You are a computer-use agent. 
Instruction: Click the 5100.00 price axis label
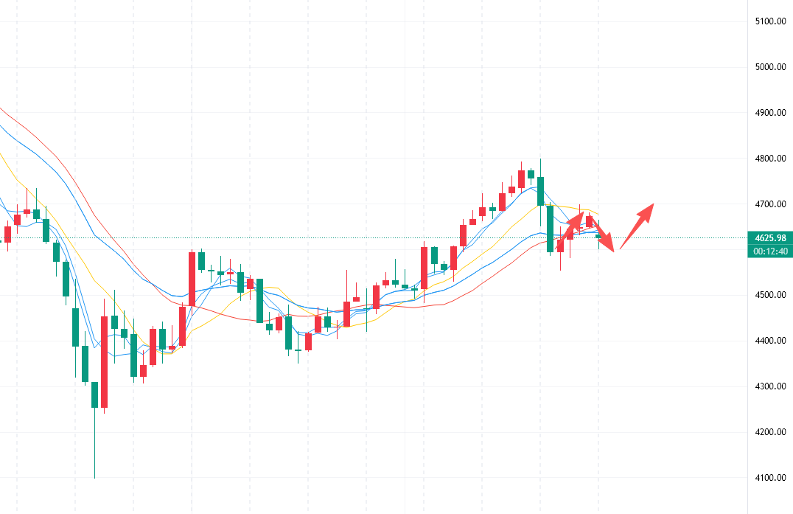[x=769, y=21]
